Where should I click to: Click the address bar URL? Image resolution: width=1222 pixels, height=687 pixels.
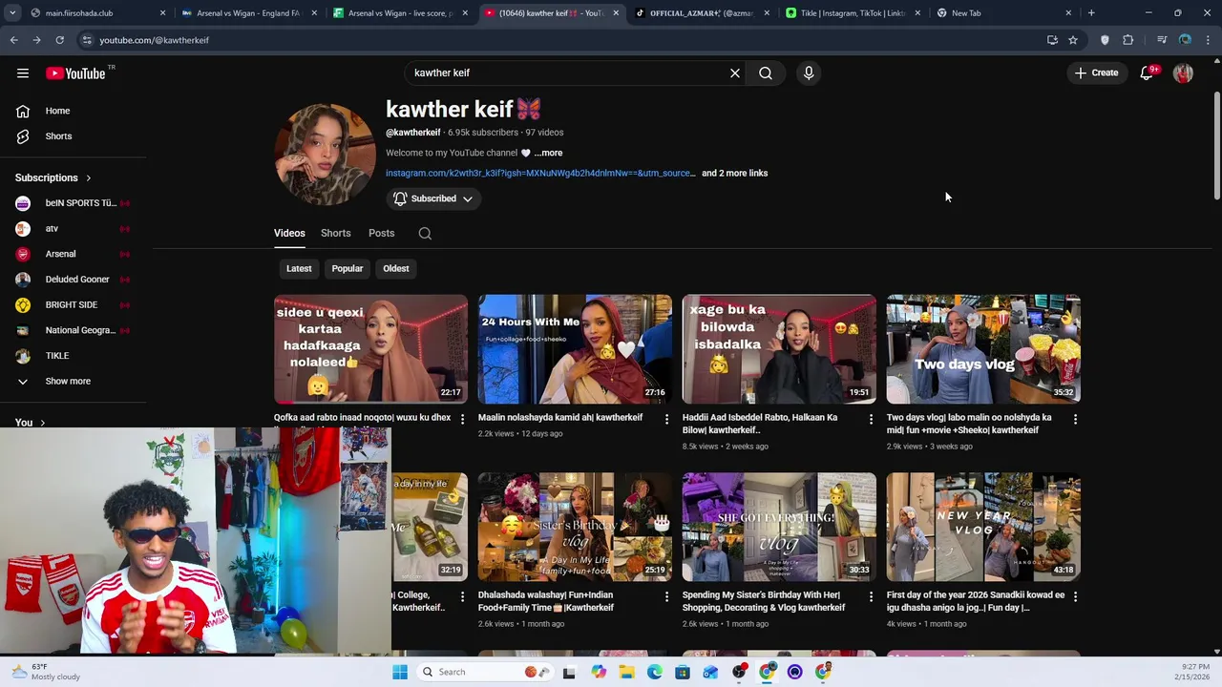tap(154, 40)
